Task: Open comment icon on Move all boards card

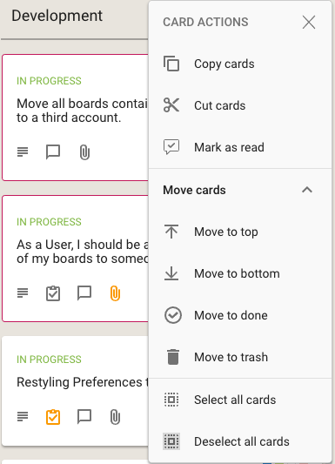Action: click(x=53, y=152)
